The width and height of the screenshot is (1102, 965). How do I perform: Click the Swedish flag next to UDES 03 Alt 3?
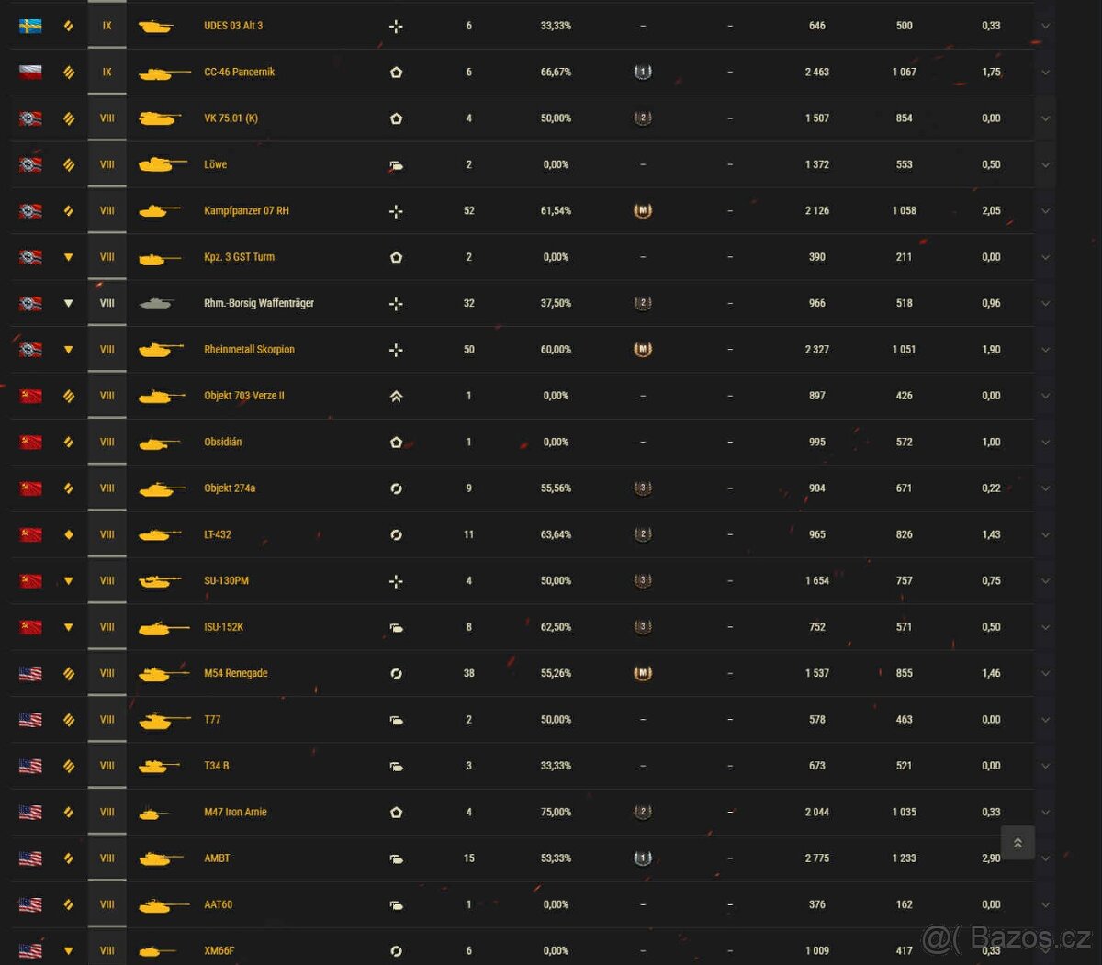[x=28, y=26]
